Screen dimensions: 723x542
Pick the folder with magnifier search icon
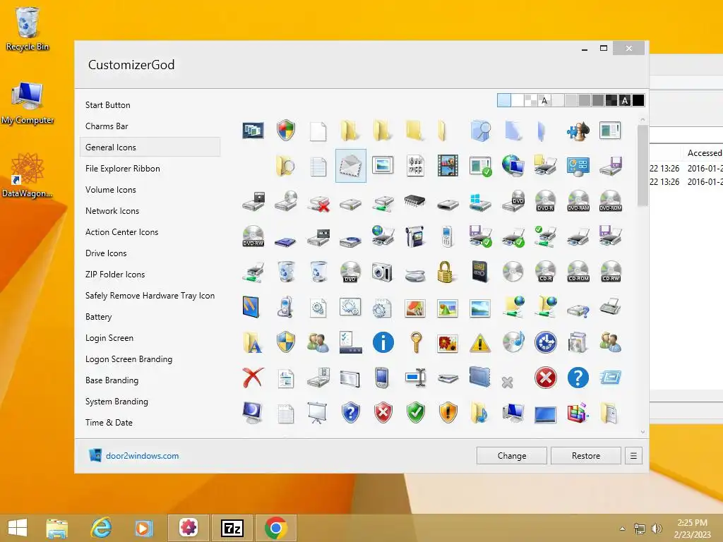pos(285,166)
